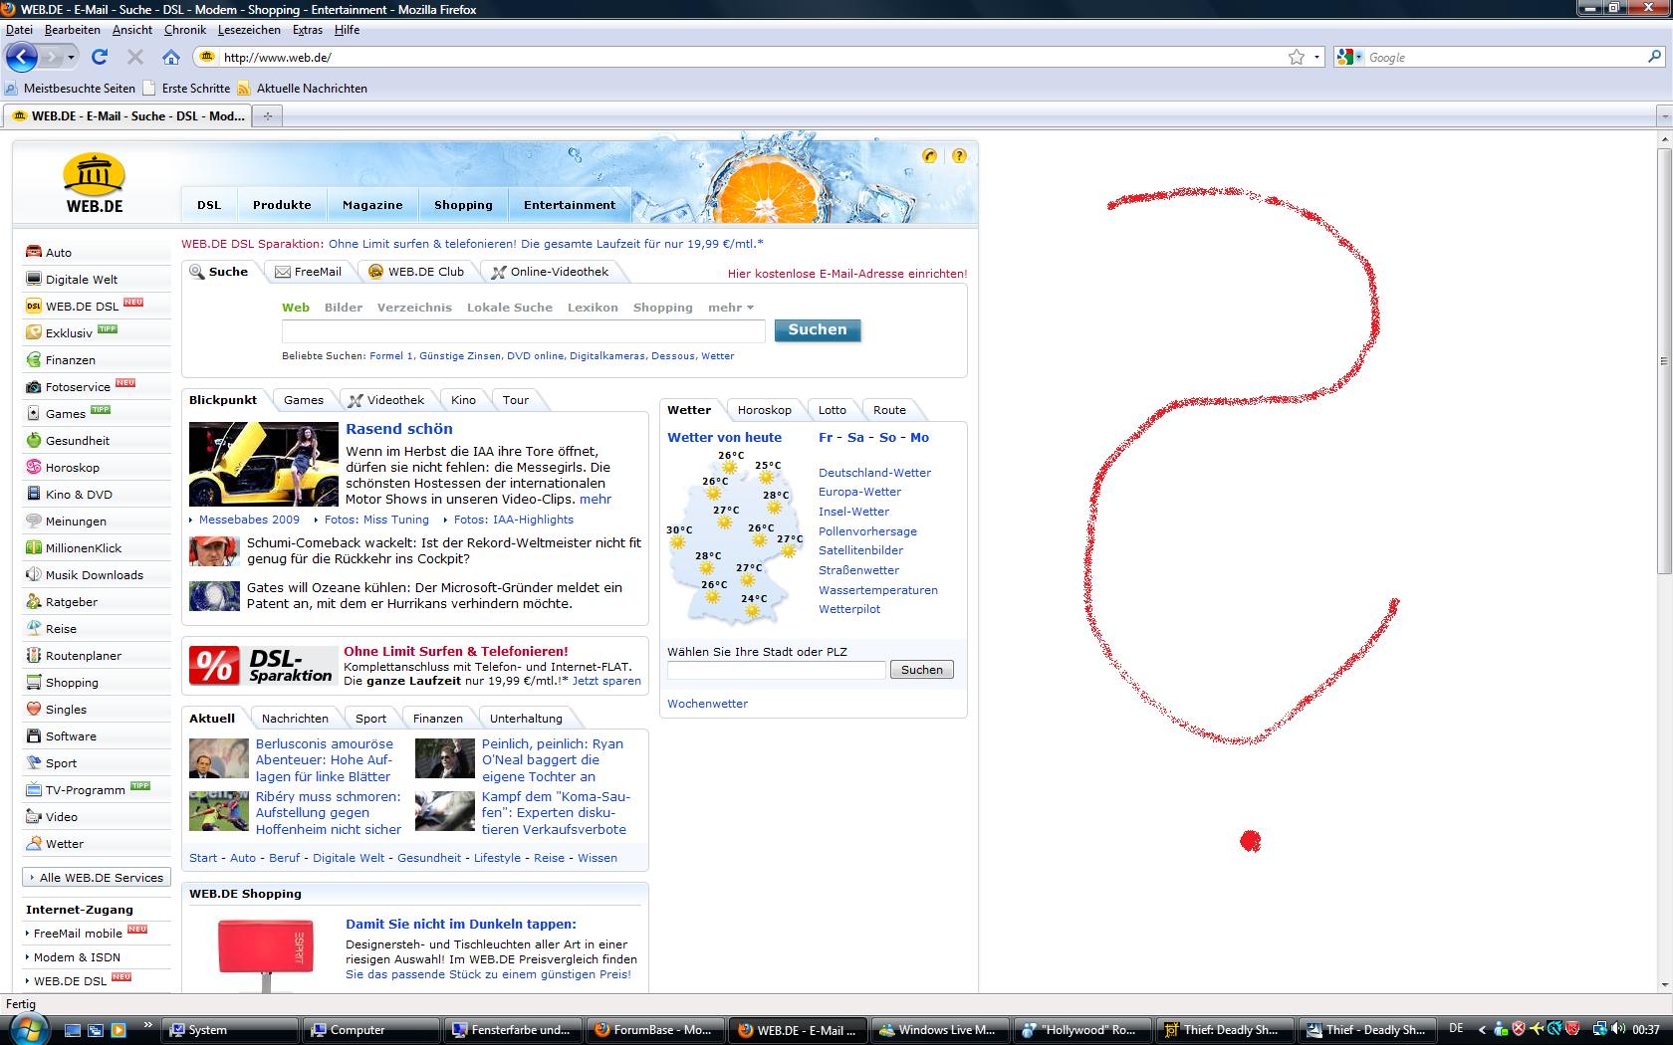Click the stop loading X icon
Image resolution: width=1673 pixels, height=1045 pixels.
point(135,57)
